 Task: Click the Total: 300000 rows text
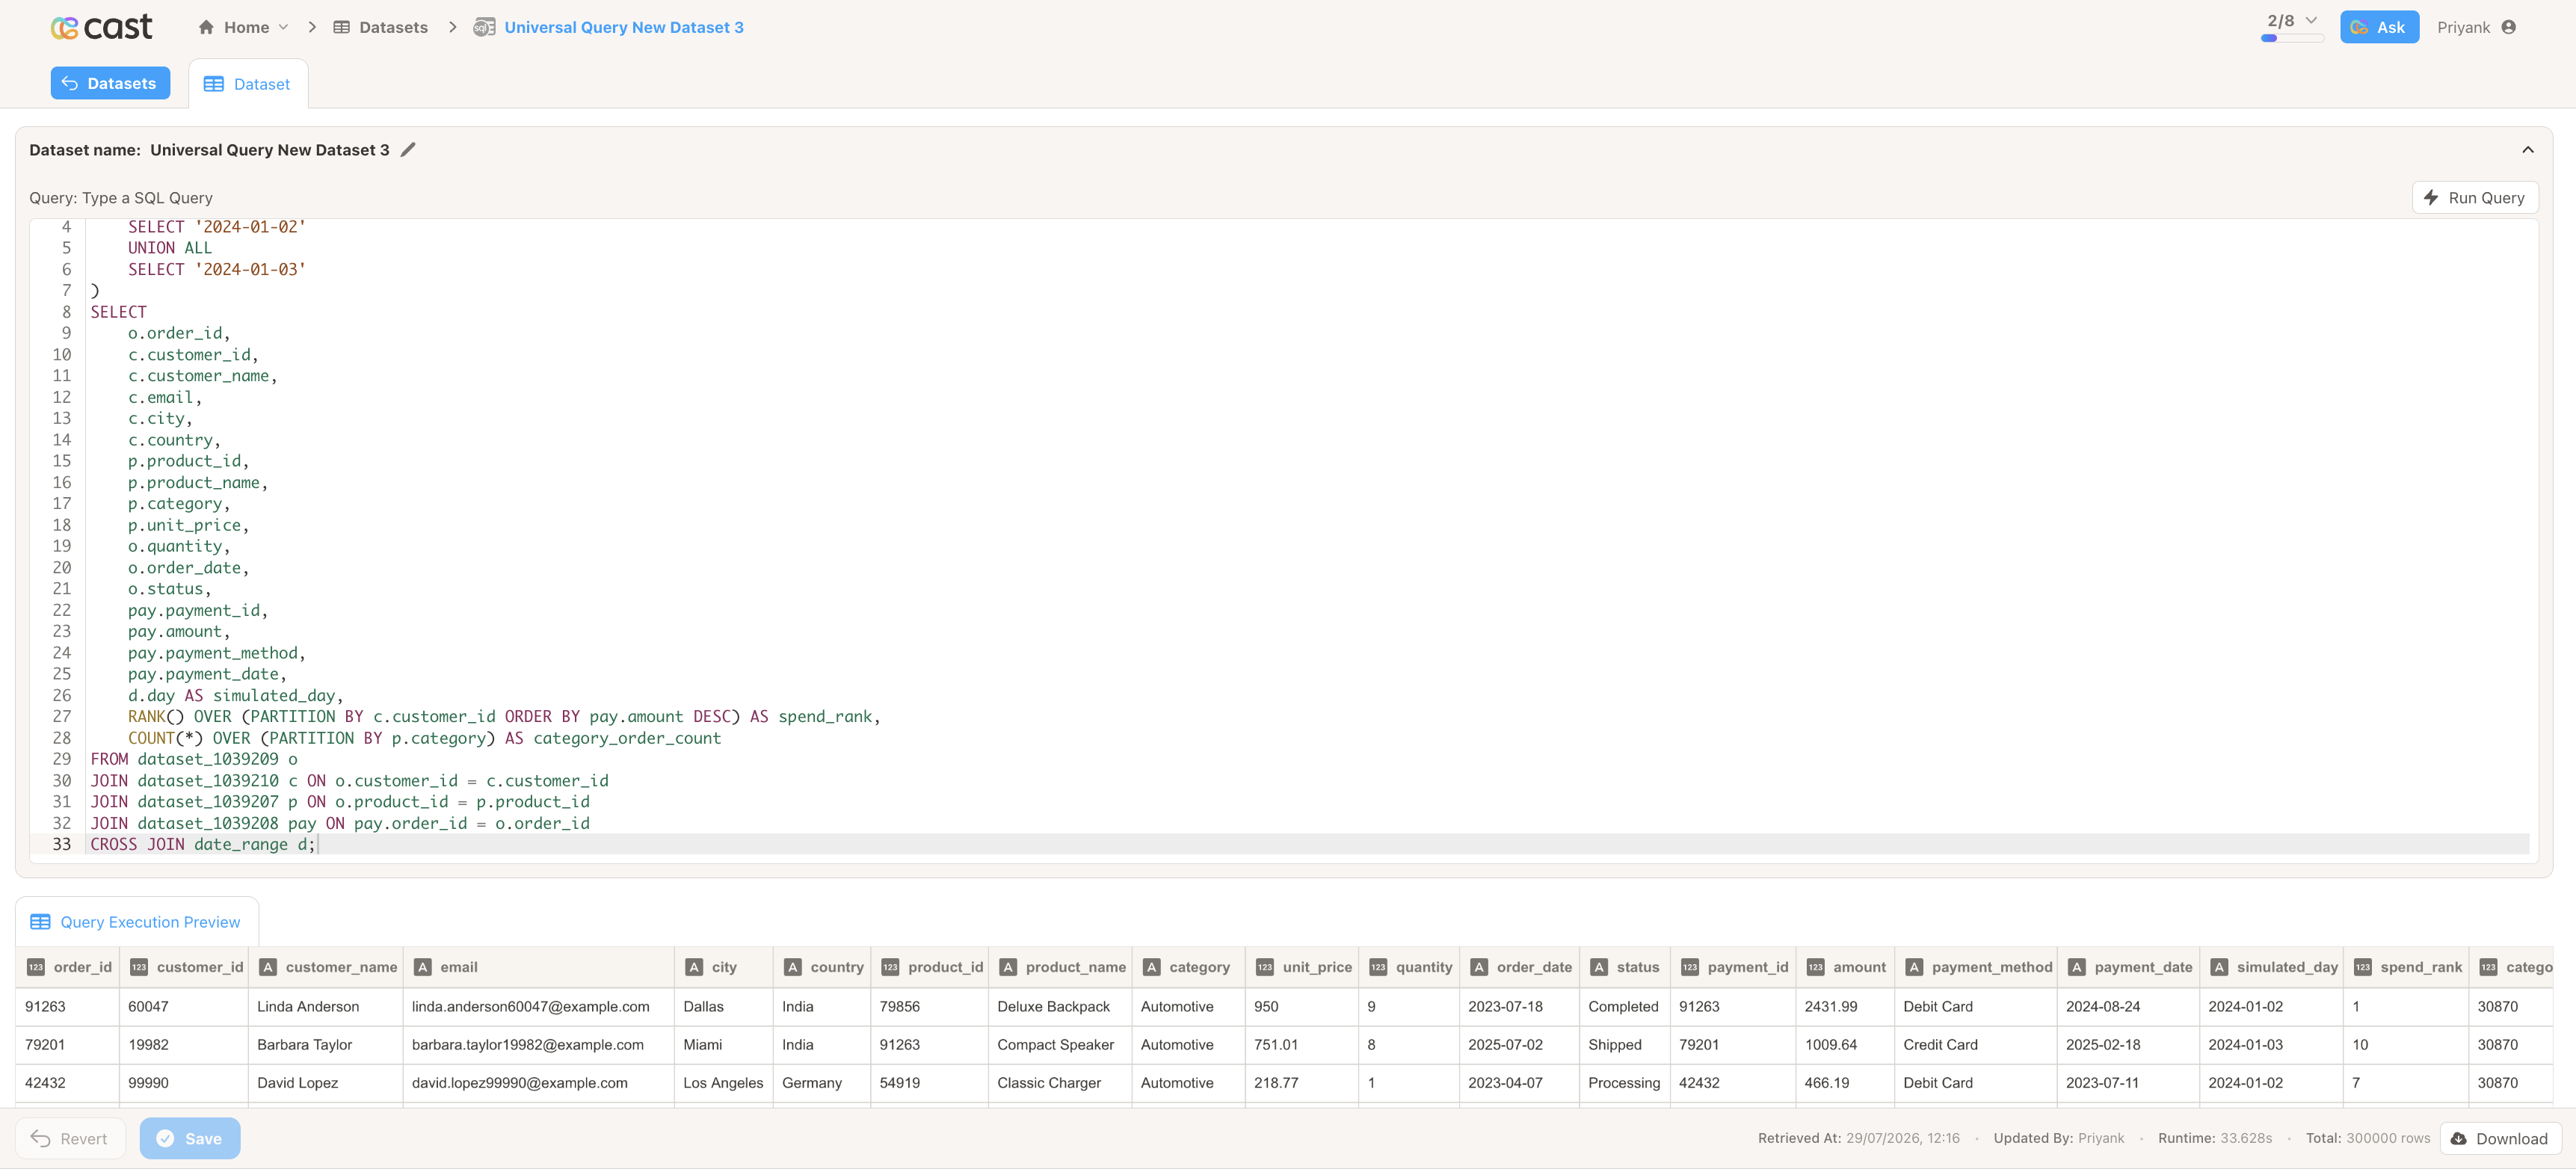pyautogui.click(x=2367, y=1138)
